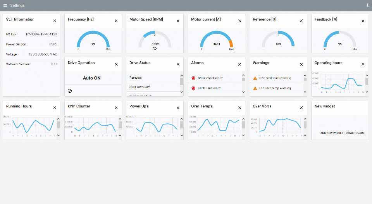The width and height of the screenshot is (372, 204).
Task: Close the VLT Information widget
Action: tap(55, 21)
